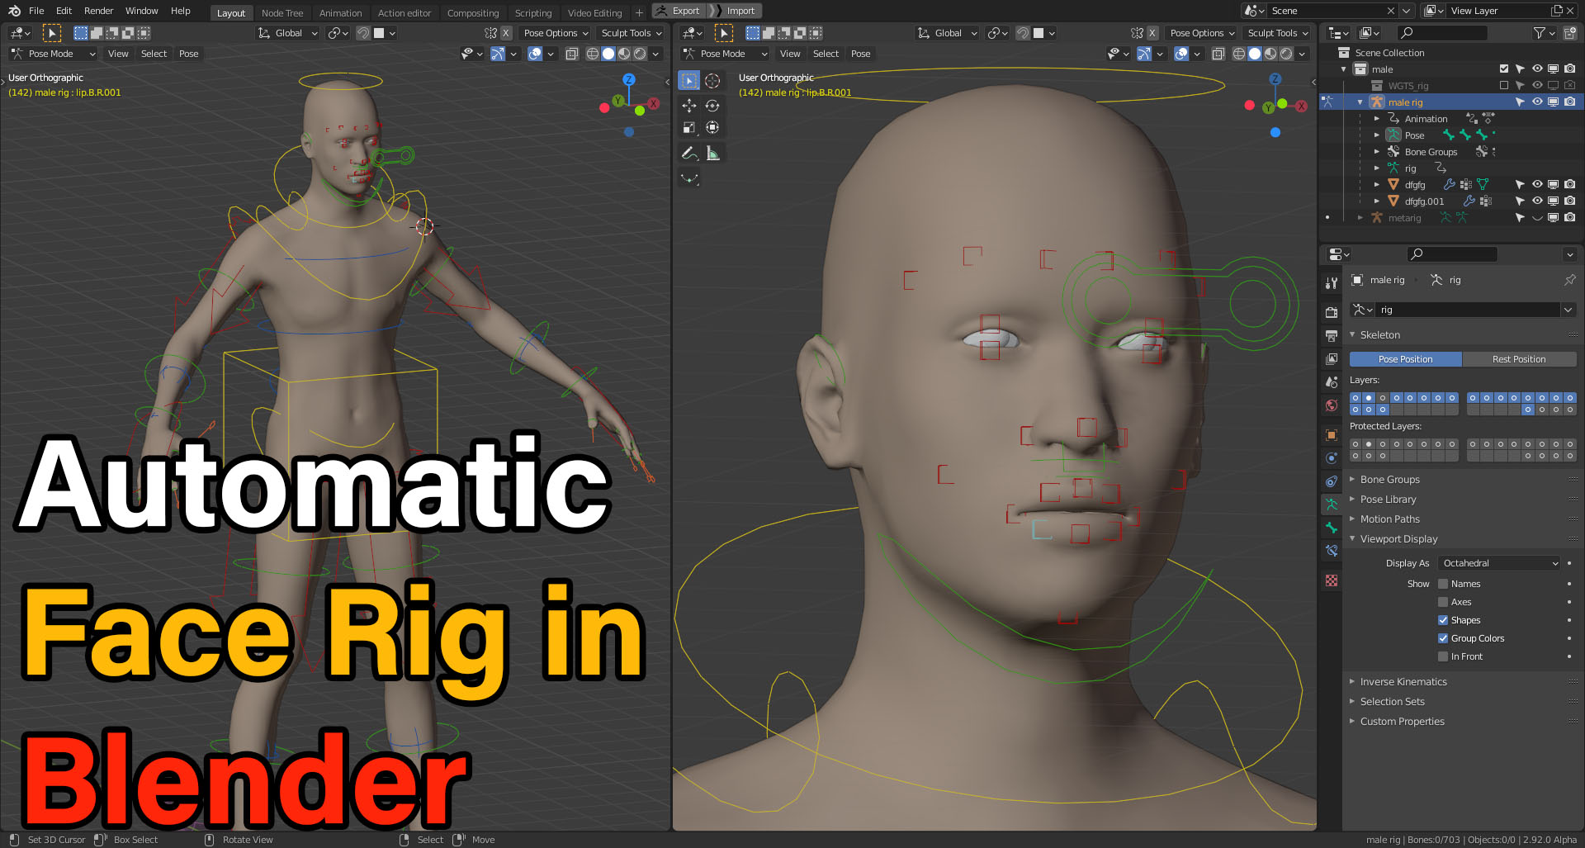1585x848 pixels.
Task: Open the Motion Paths panel header
Action: (1390, 519)
